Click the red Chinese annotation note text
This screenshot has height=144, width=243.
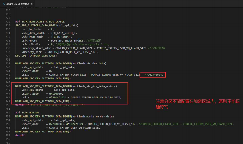click(198, 104)
